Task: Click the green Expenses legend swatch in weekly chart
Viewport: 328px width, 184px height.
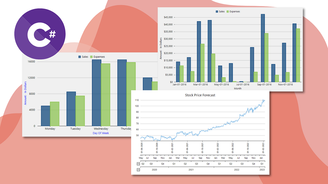Action: pos(92,57)
